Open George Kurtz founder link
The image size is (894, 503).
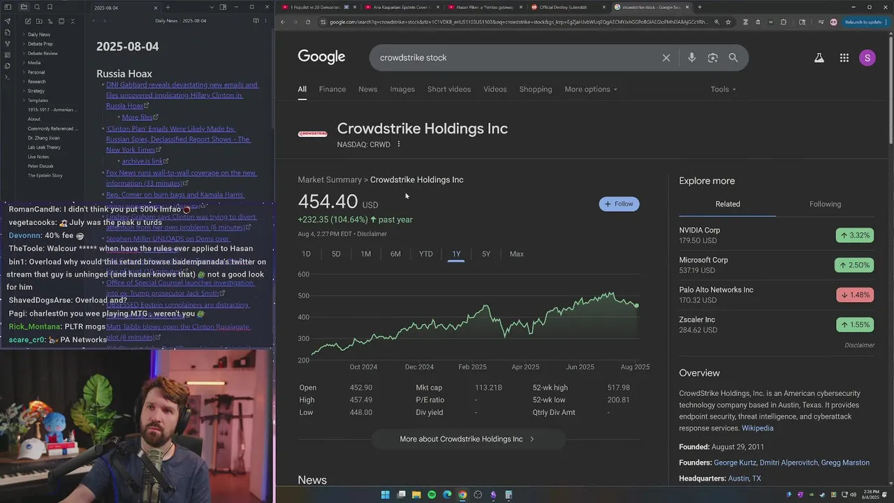click(735, 463)
